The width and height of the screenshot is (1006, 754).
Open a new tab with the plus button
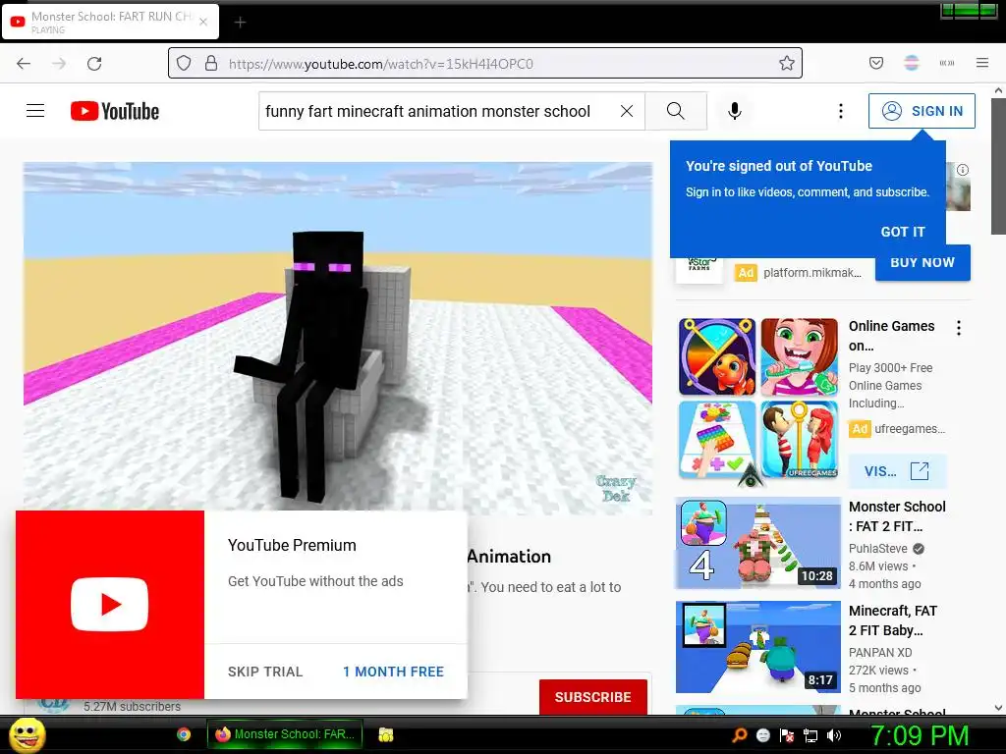point(240,23)
